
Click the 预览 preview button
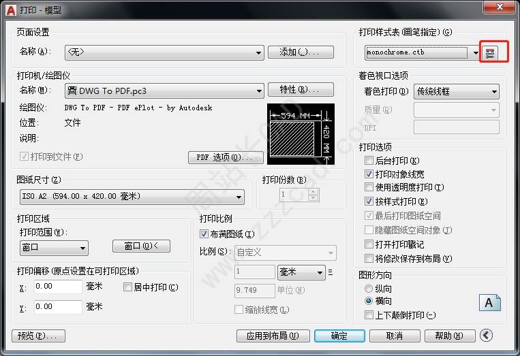click(x=38, y=336)
